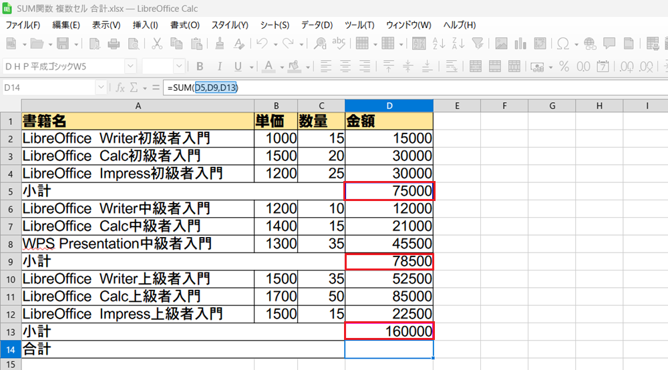Screen dimensions: 668x370
Task: Click the Name Box showing D14
Action: point(49,87)
